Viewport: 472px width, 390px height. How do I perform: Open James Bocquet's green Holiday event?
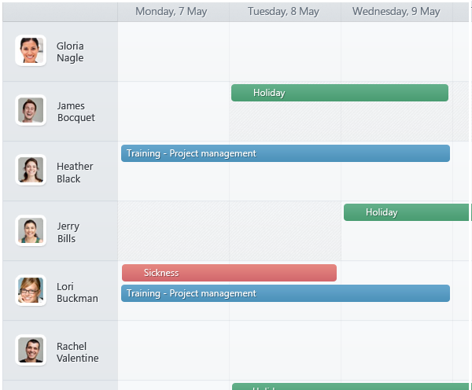pyautogui.click(x=339, y=93)
